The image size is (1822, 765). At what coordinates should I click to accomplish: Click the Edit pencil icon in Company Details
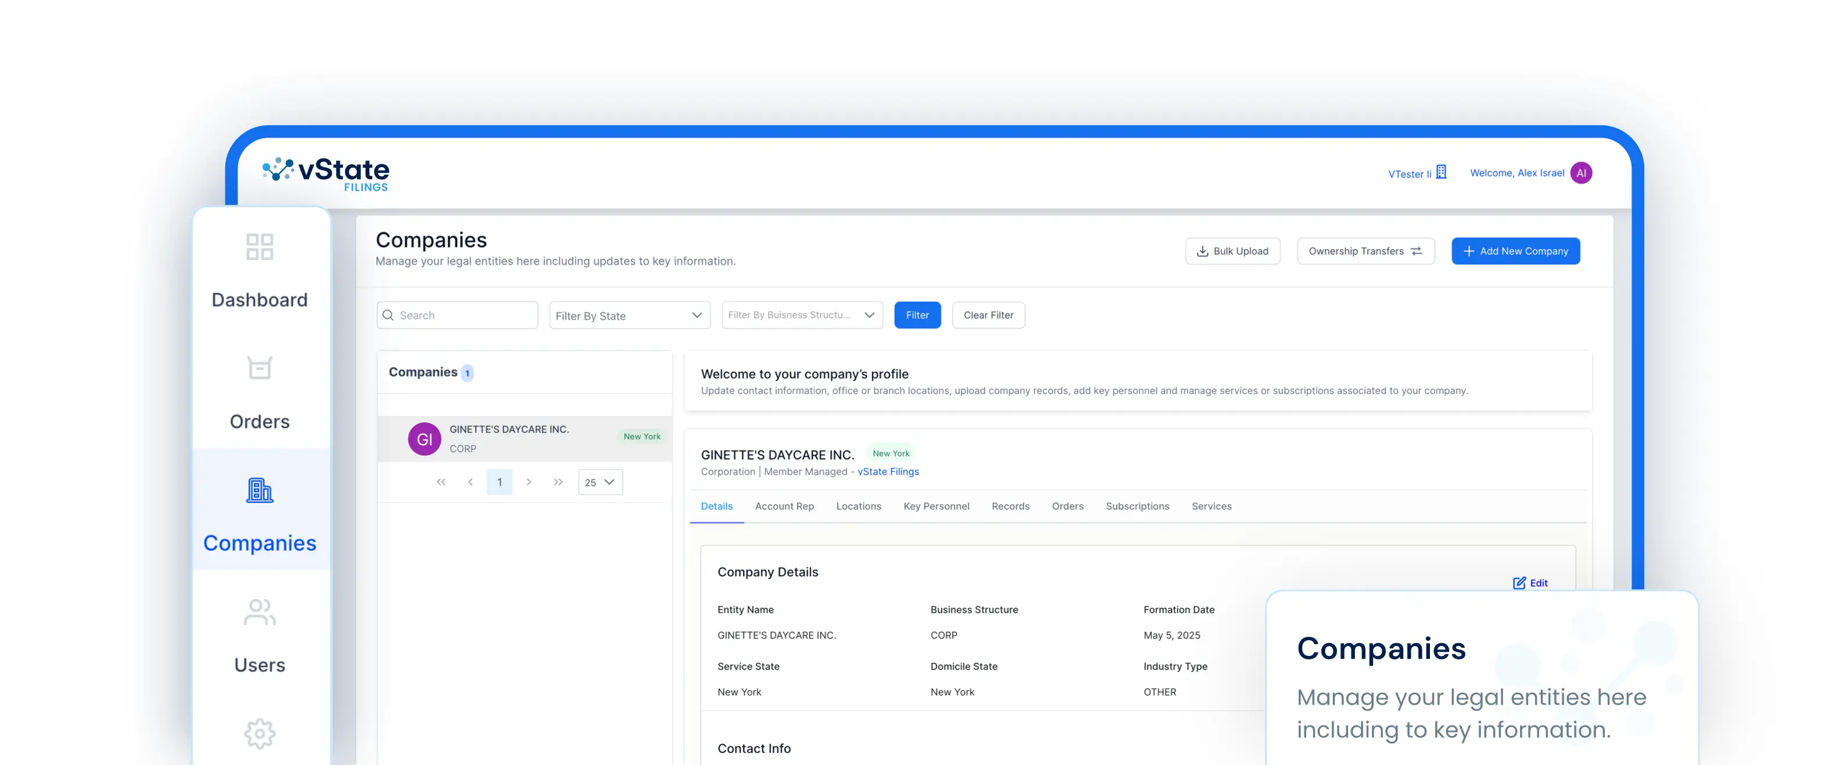1519,583
